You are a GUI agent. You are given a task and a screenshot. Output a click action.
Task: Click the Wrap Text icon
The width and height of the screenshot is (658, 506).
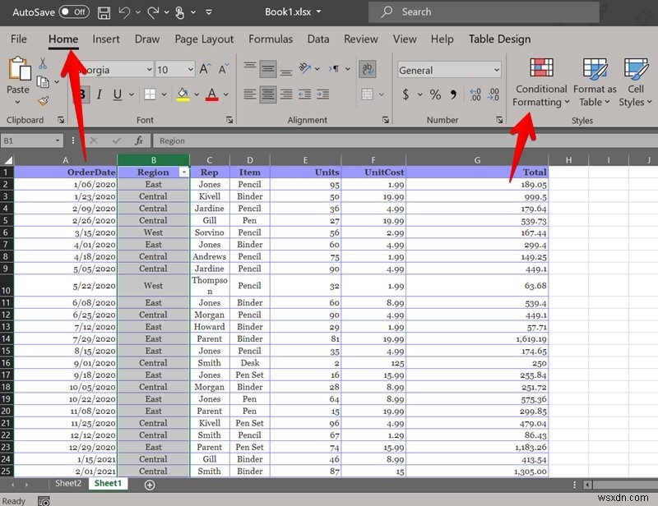pos(368,69)
